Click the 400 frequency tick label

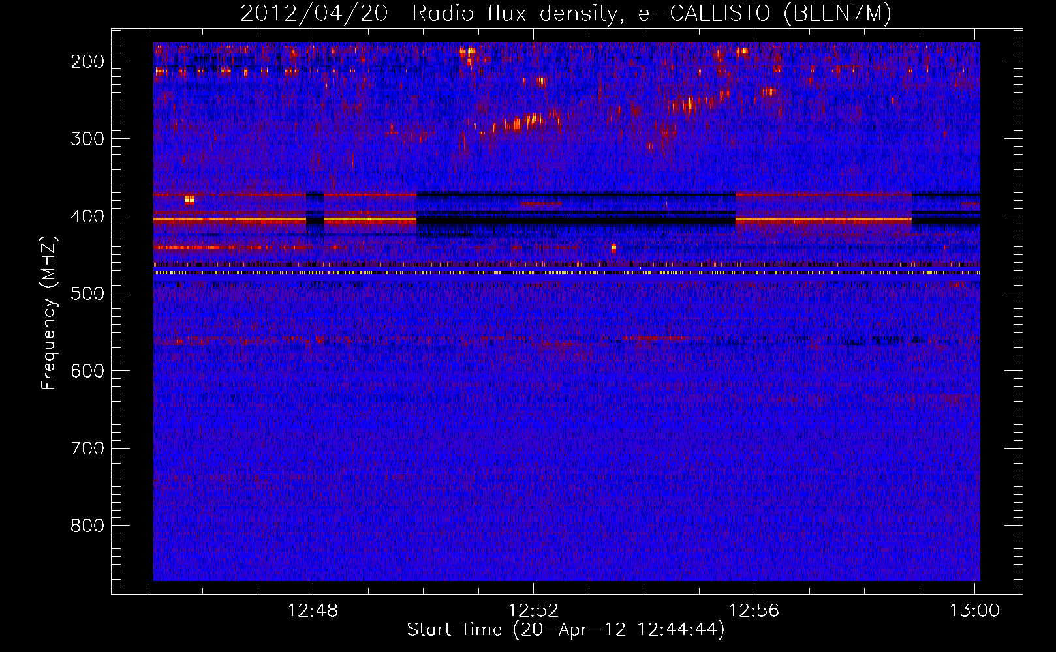(x=87, y=216)
